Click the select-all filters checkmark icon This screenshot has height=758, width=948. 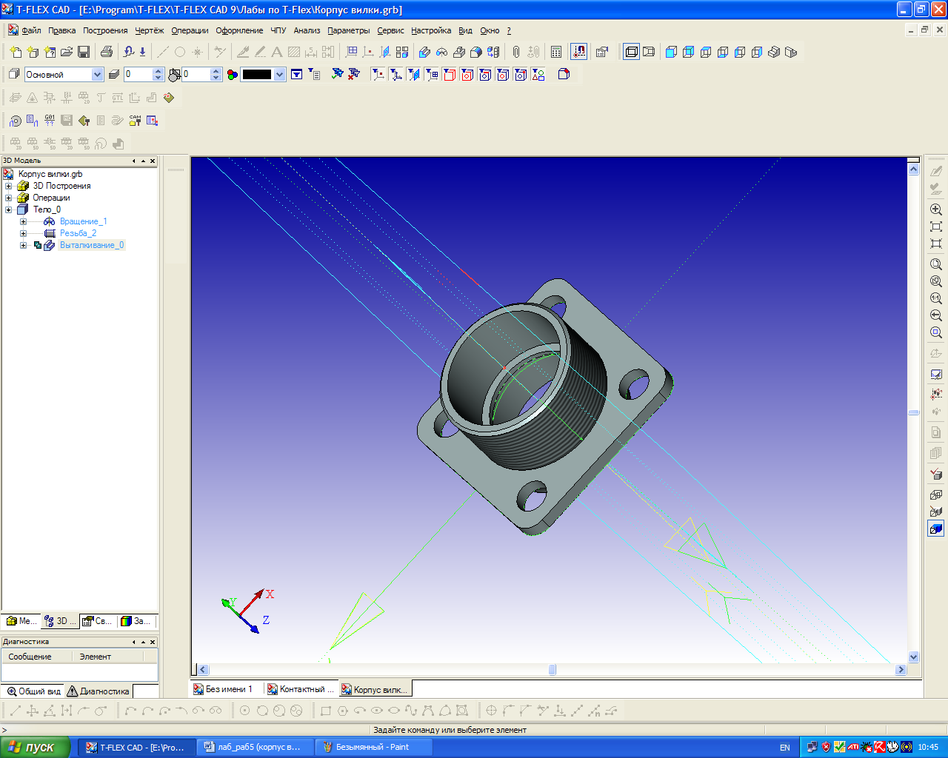click(337, 74)
